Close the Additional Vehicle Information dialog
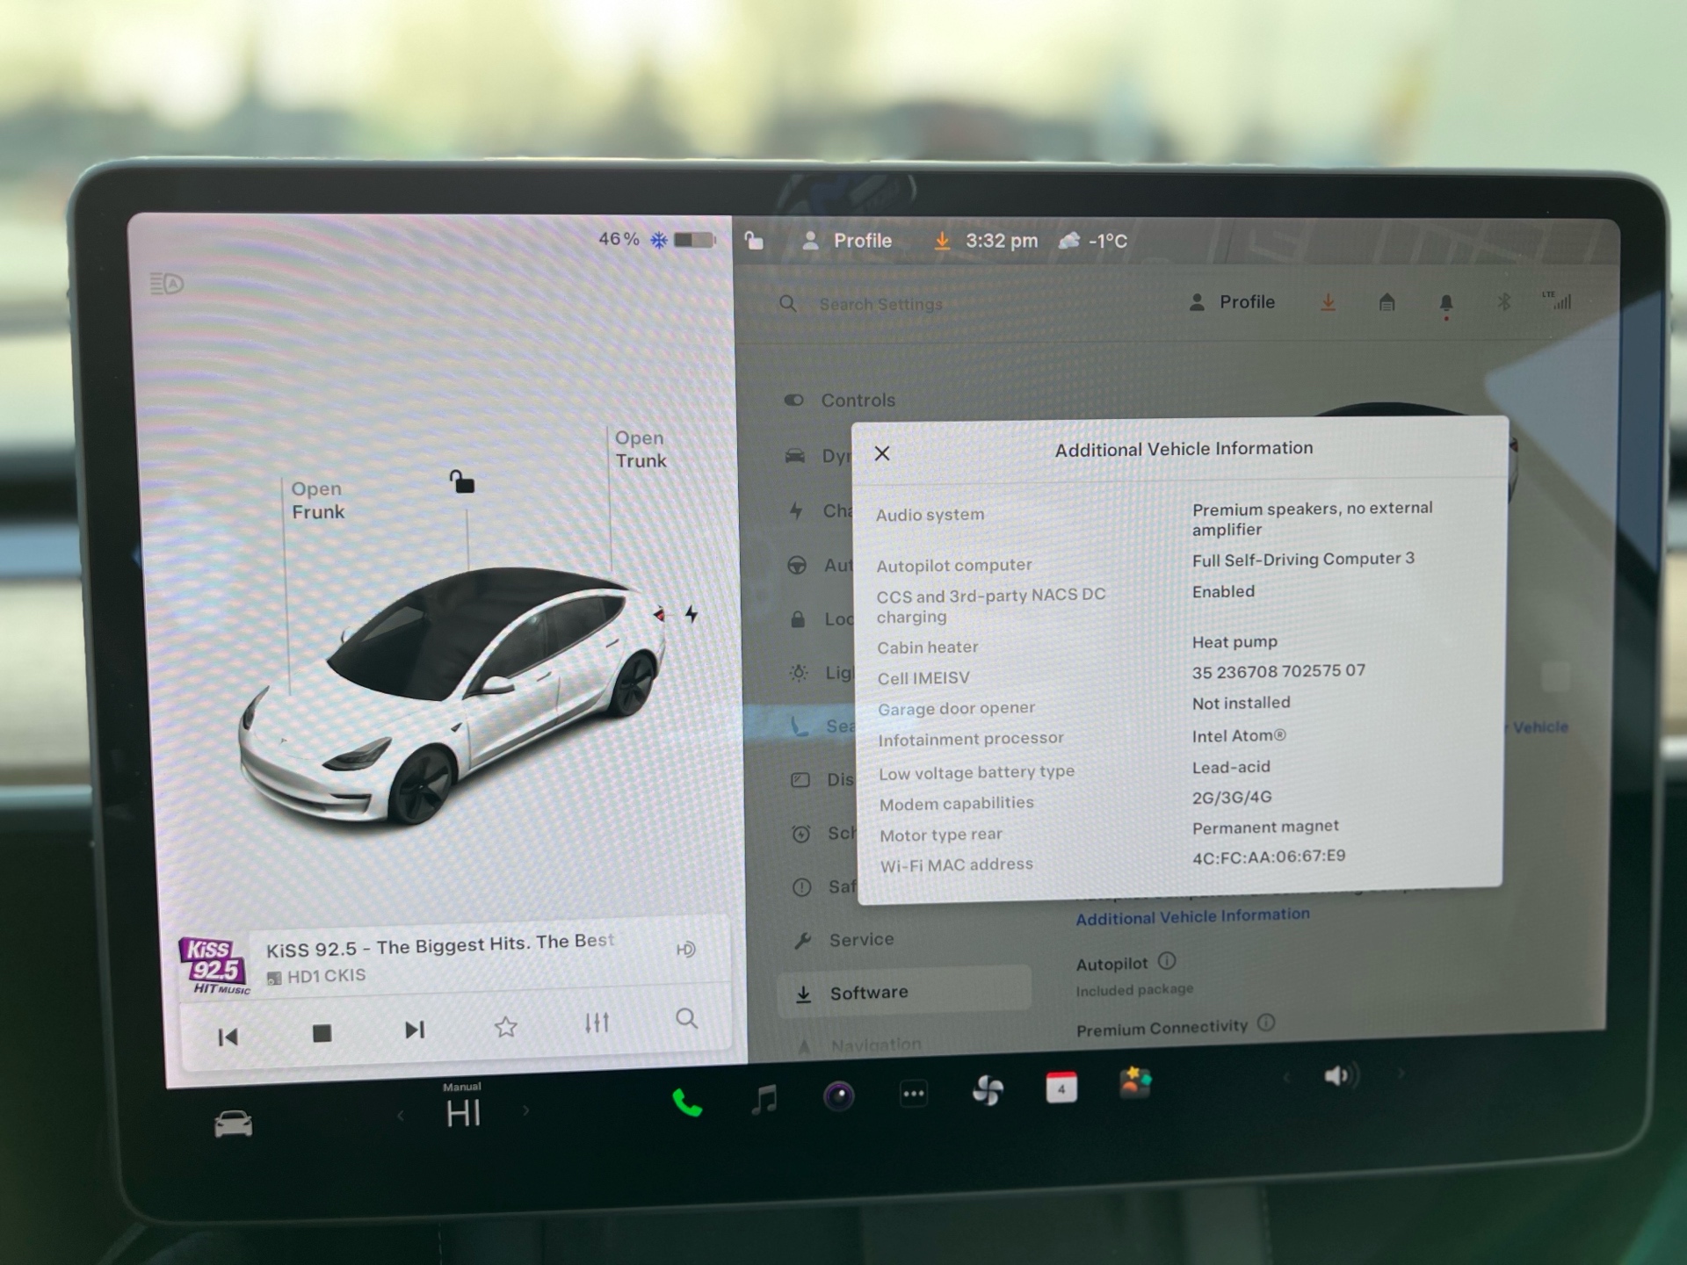The width and height of the screenshot is (1687, 1265). point(882,453)
